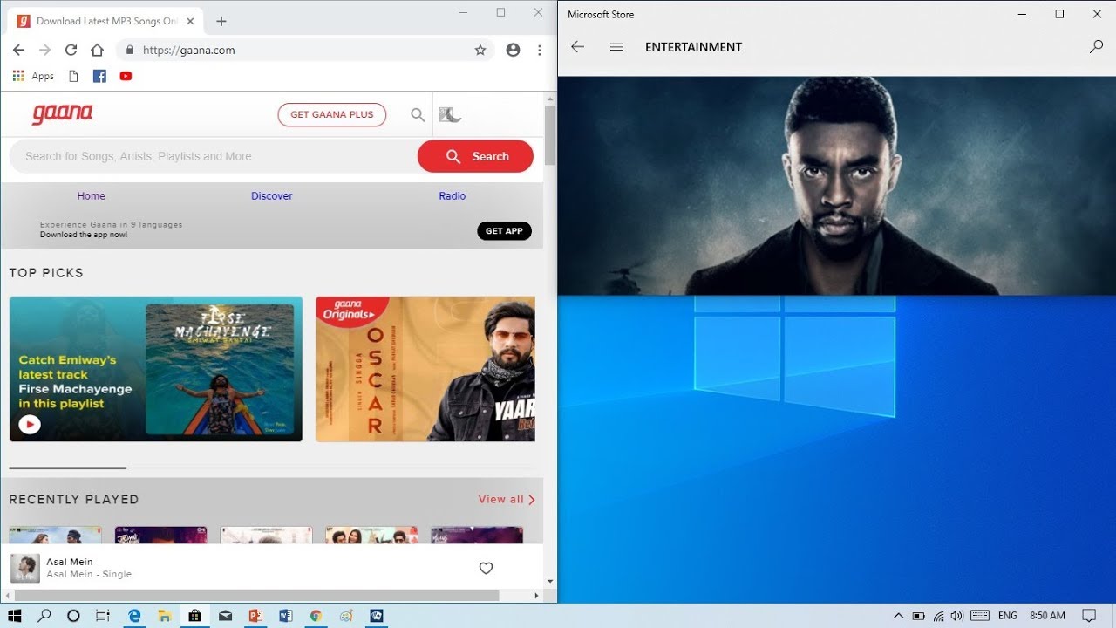Open the Radio tab on Gaana

pos(453,196)
